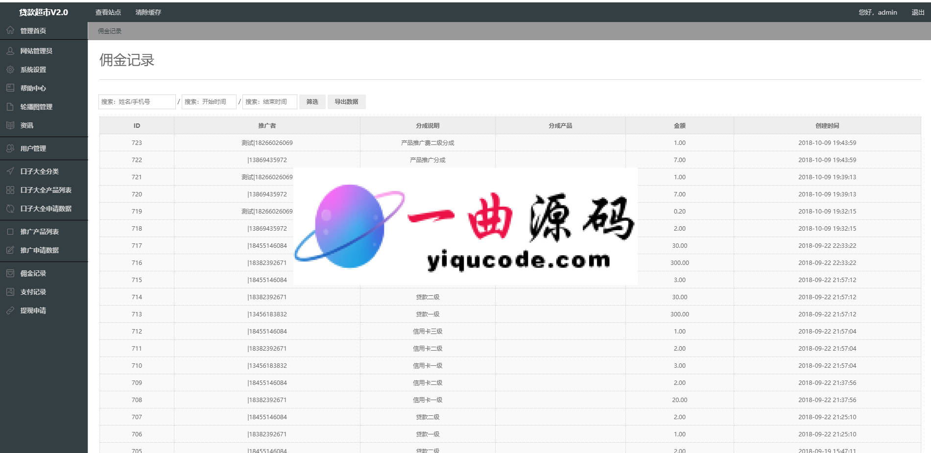Click ID cell 706
This screenshot has height=453, width=931.
[x=137, y=434]
